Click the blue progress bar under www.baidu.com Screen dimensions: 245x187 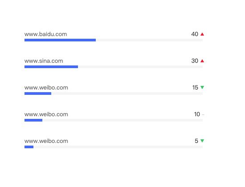point(60,40)
